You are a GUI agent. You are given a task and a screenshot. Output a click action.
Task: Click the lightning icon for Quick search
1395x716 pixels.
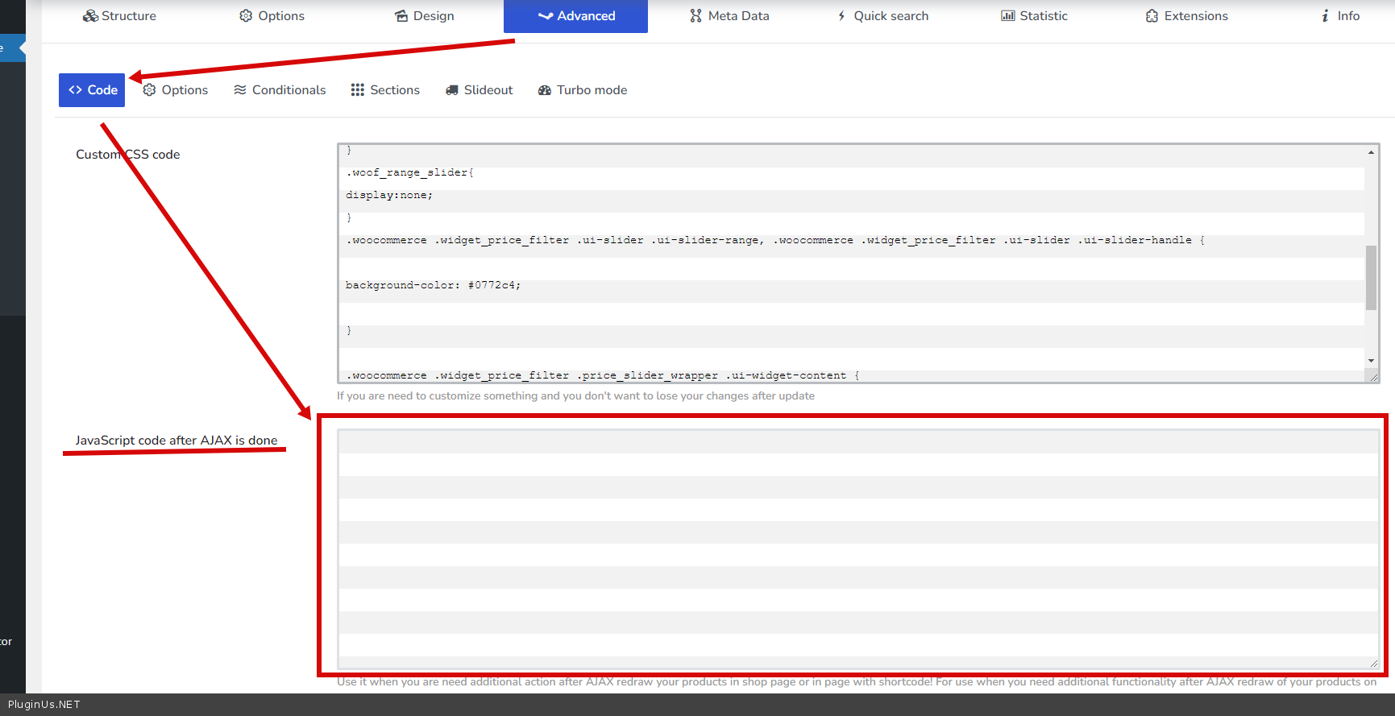point(841,16)
